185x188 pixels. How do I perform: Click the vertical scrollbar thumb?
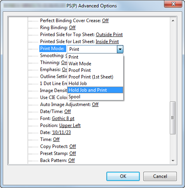(x=173, y=118)
